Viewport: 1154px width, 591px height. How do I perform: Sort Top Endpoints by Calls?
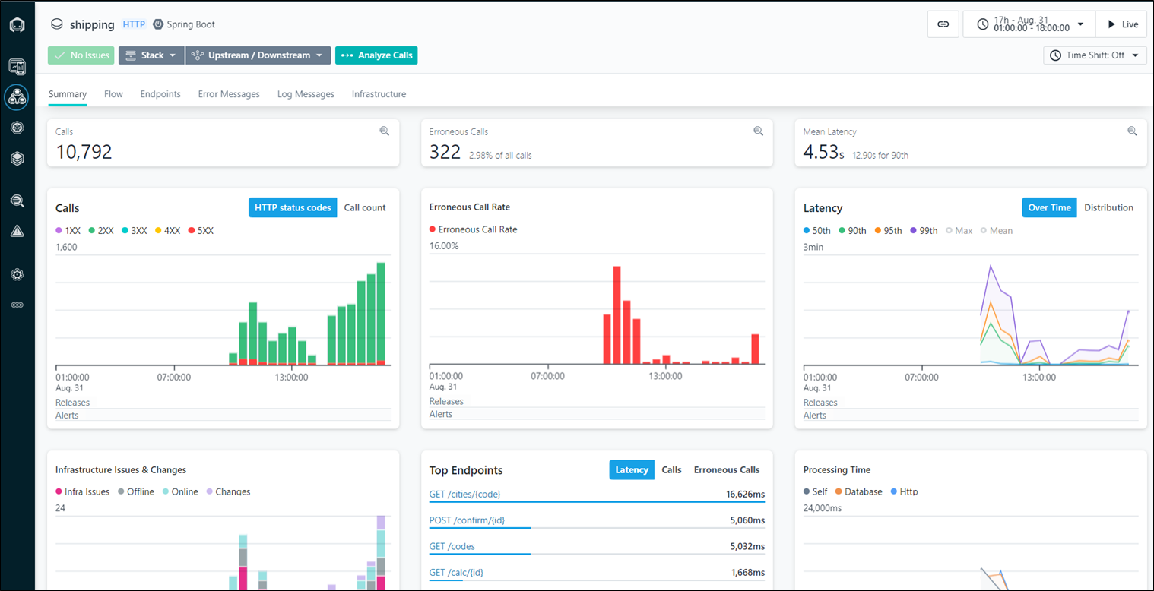[671, 470]
